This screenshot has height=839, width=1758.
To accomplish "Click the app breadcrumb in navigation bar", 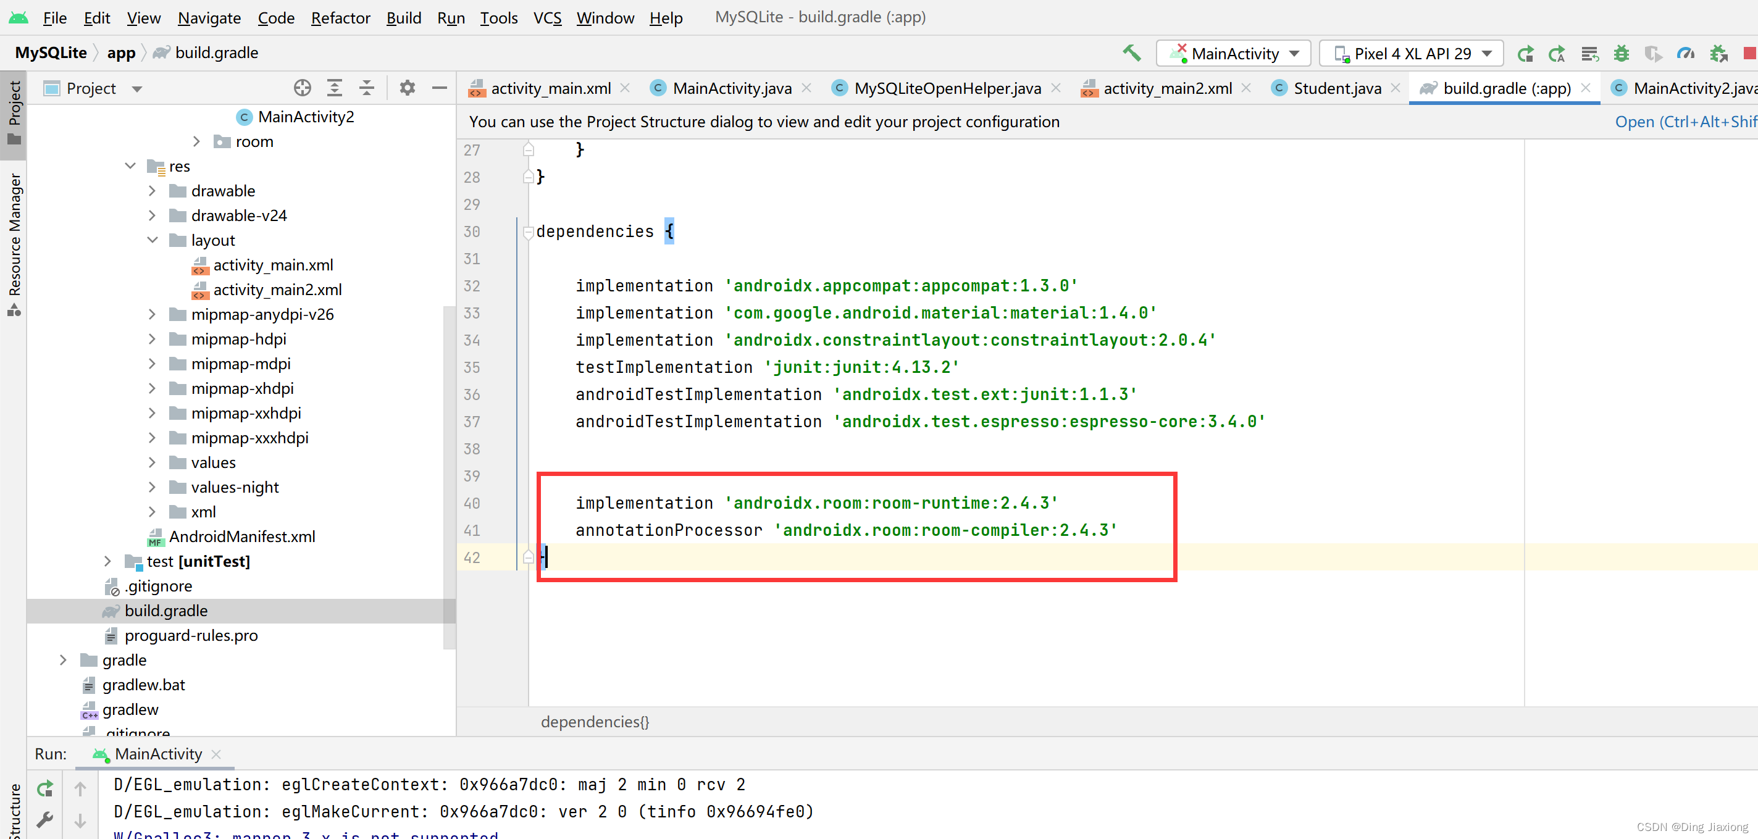I will 121,52.
